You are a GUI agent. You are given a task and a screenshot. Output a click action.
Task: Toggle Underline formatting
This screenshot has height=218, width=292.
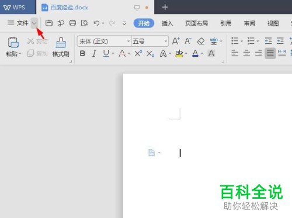pyautogui.click(x=106, y=53)
